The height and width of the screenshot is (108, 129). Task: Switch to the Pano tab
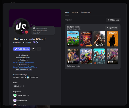pos(67,13)
